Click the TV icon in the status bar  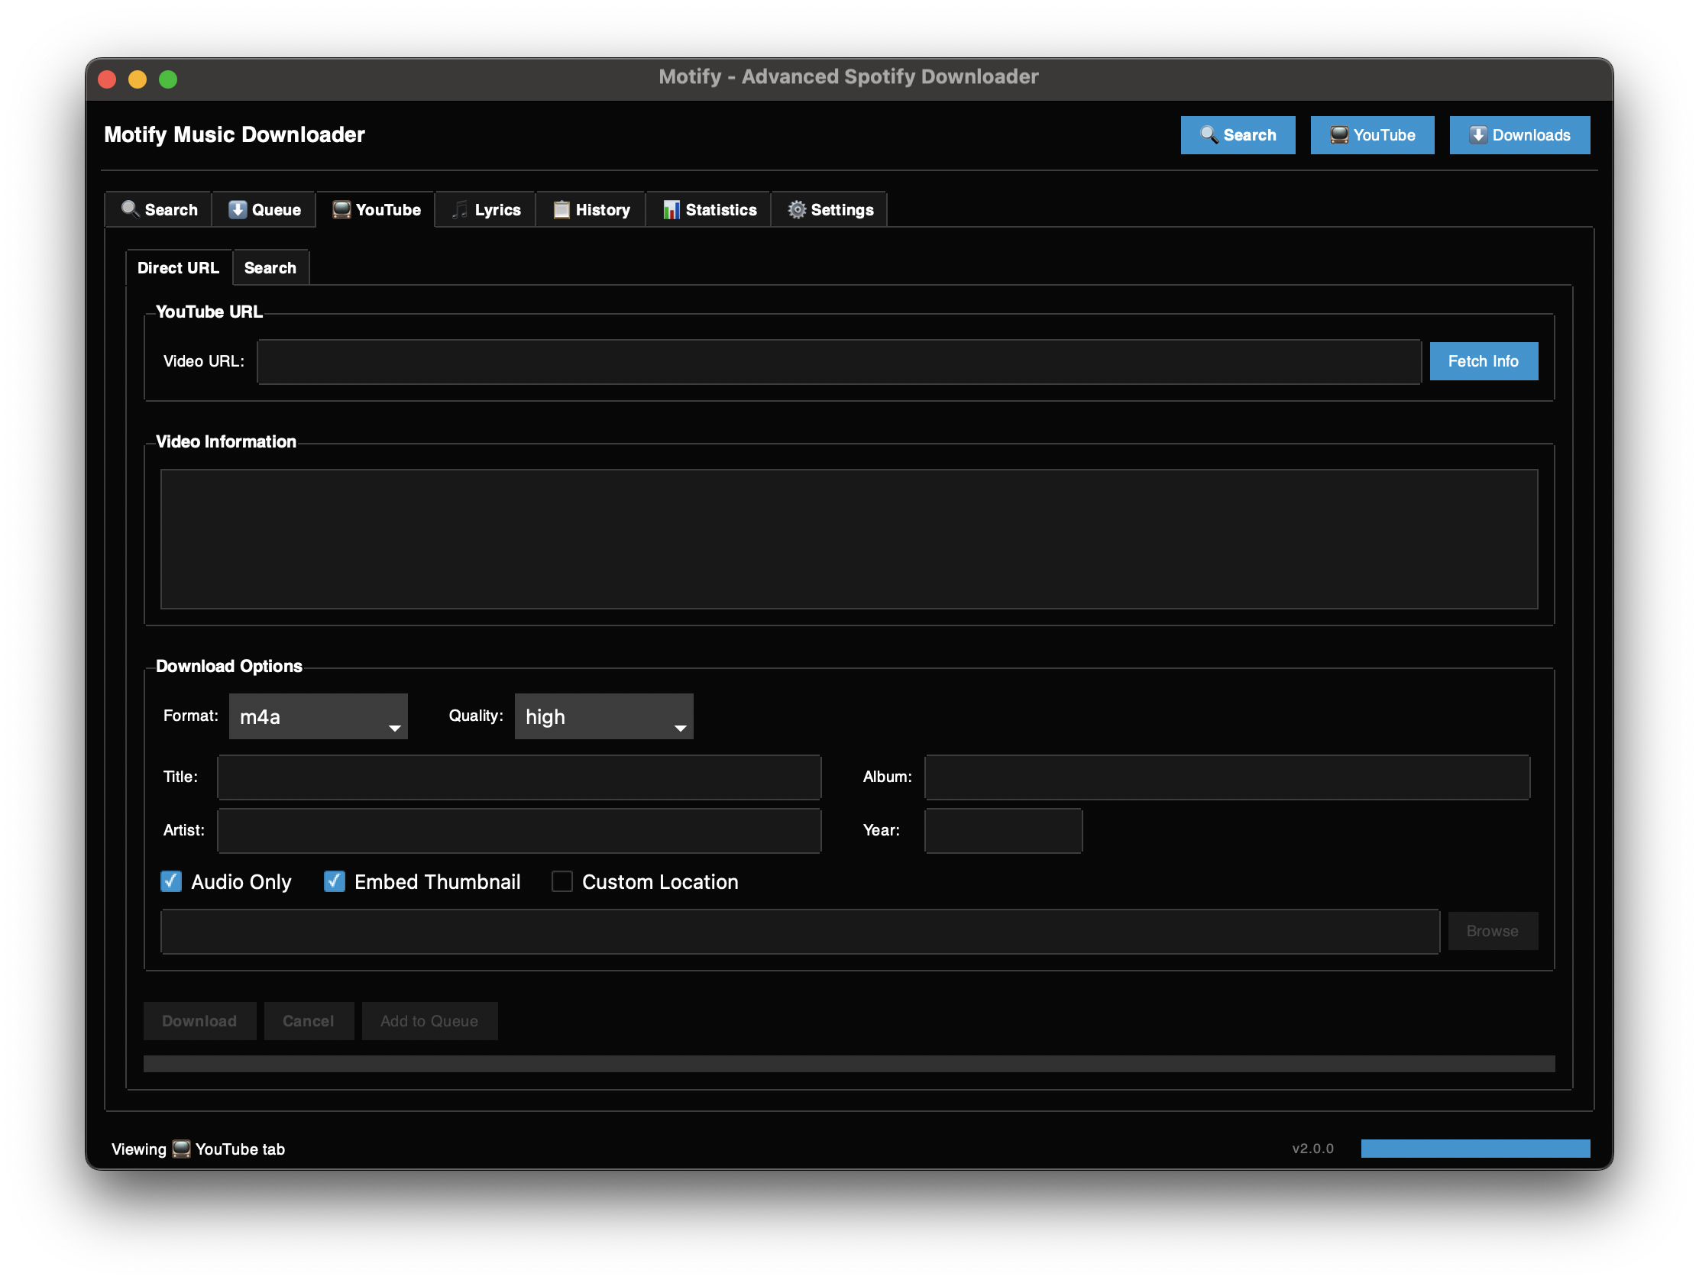coord(181,1149)
